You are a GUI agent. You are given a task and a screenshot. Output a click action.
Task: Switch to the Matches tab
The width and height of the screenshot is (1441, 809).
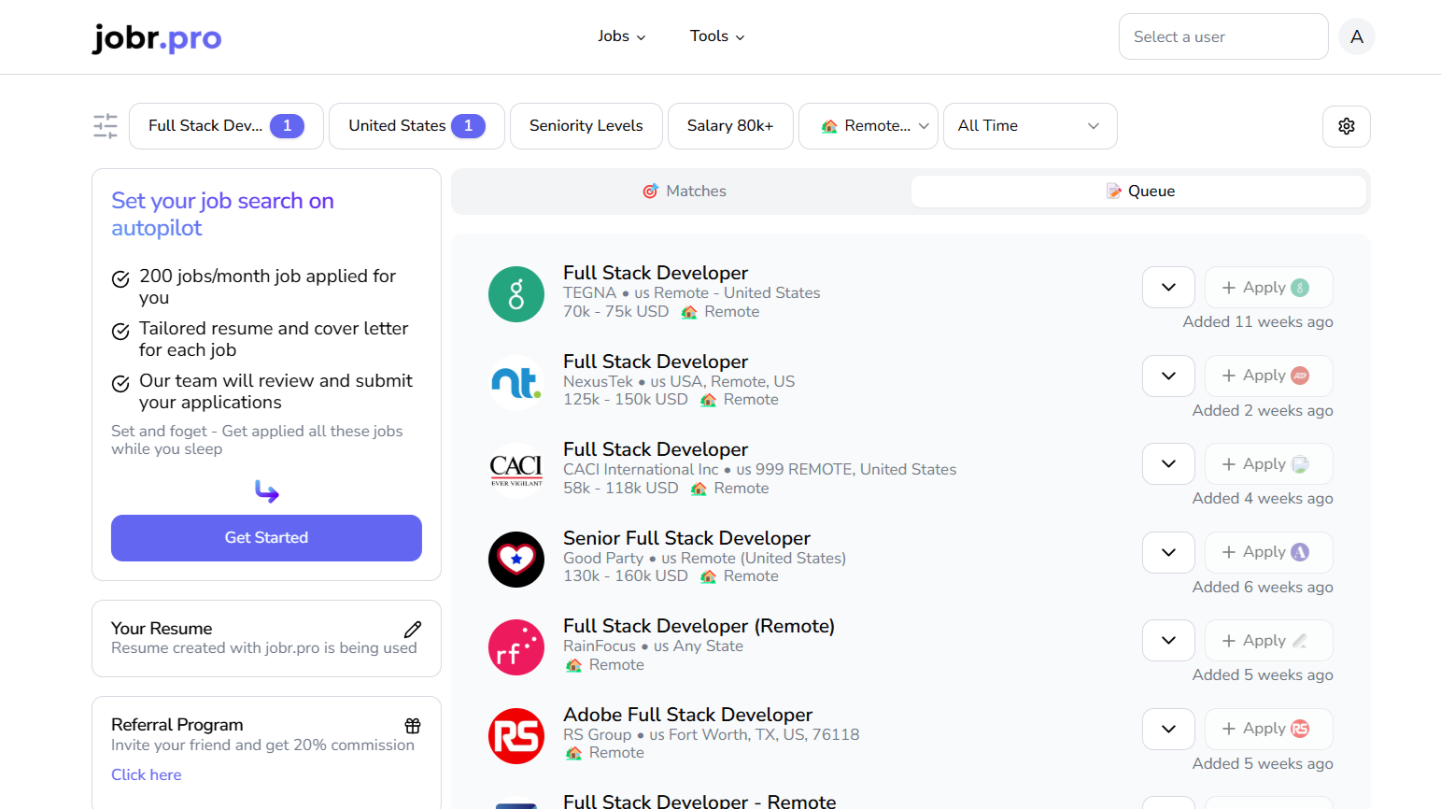click(x=684, y=192)
